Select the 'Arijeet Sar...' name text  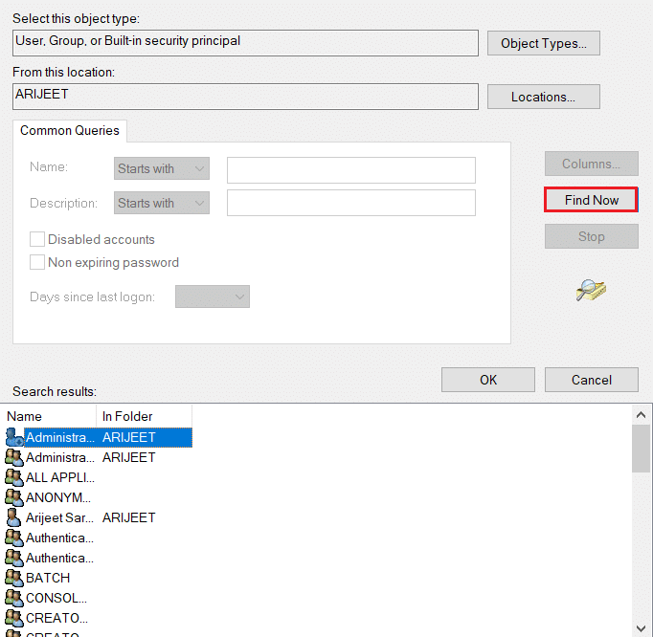pyautogui.click(x=59, y=517)
